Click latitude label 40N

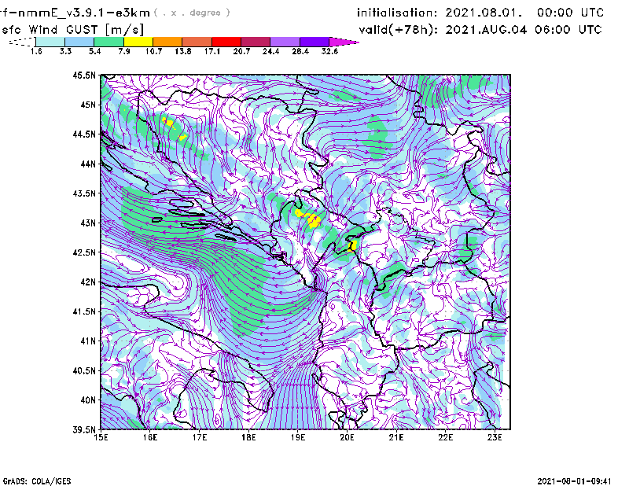point(88,400)
